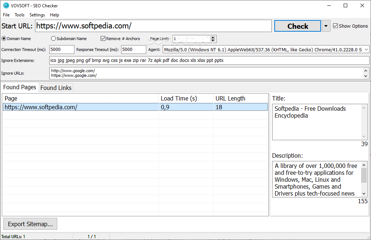Click the Check button
Viewport: 371px width, 240px height.
[x=298, y=26]
